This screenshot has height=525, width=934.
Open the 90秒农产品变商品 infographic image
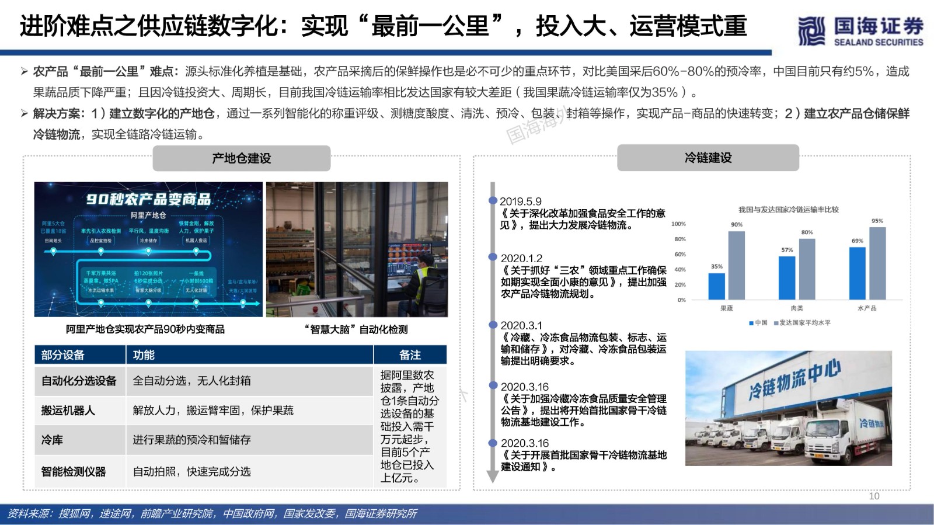[x=148, y=249]
